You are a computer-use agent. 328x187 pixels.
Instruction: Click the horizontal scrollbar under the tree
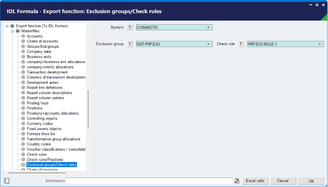(37, 173)
